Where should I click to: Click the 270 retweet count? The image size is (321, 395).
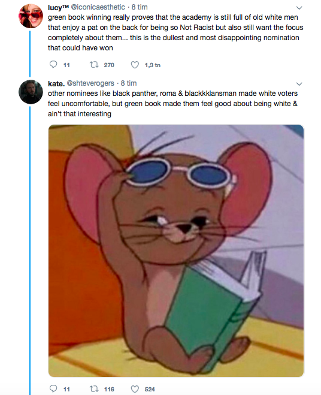(x=109, y=65)
